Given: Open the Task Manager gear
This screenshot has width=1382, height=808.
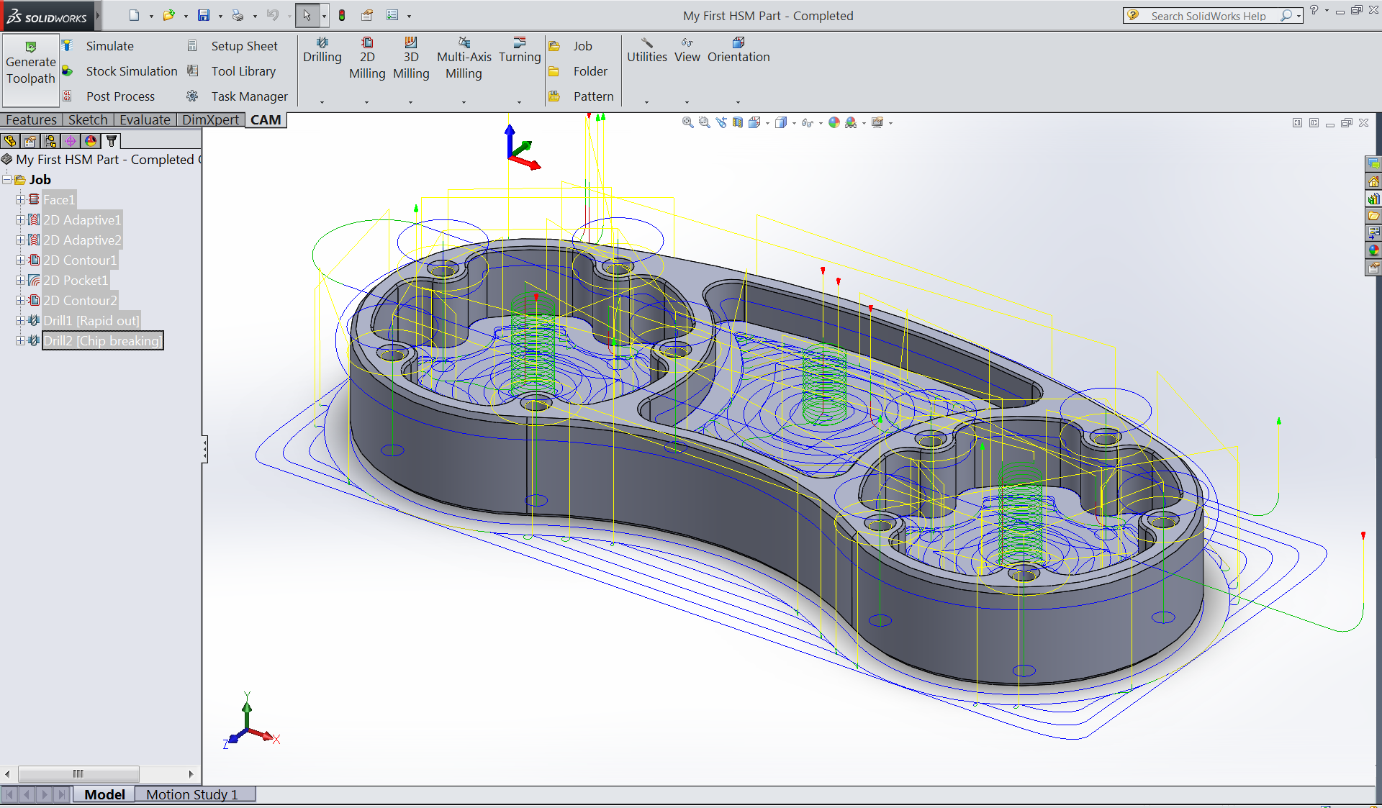Looking at the screenshot, I should click(x=192, y=96).
